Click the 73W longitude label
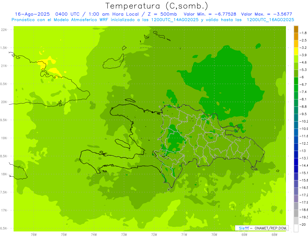 tap(124, 234)
